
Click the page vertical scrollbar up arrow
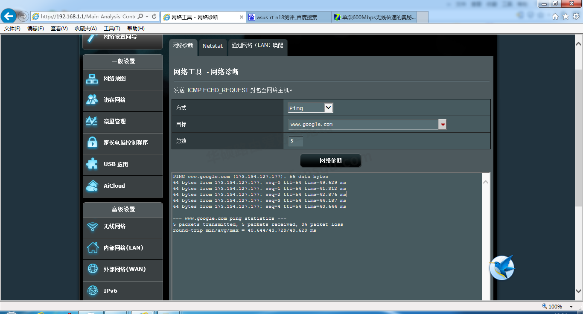click(x=579, y=44)
